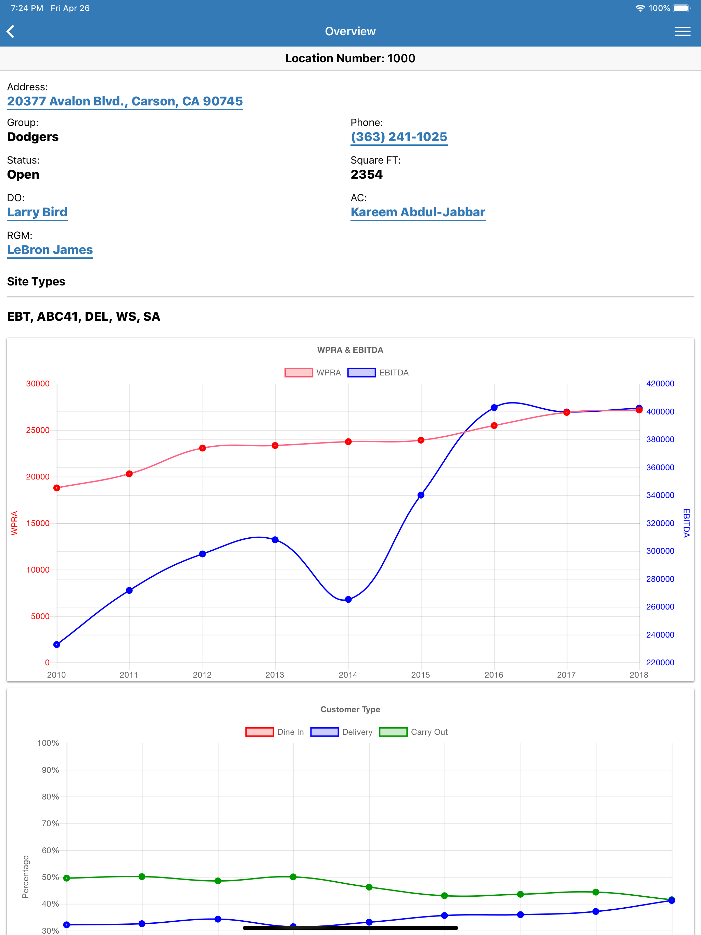
Task: Click the WPRA legend label
Action: pos(329,373)
